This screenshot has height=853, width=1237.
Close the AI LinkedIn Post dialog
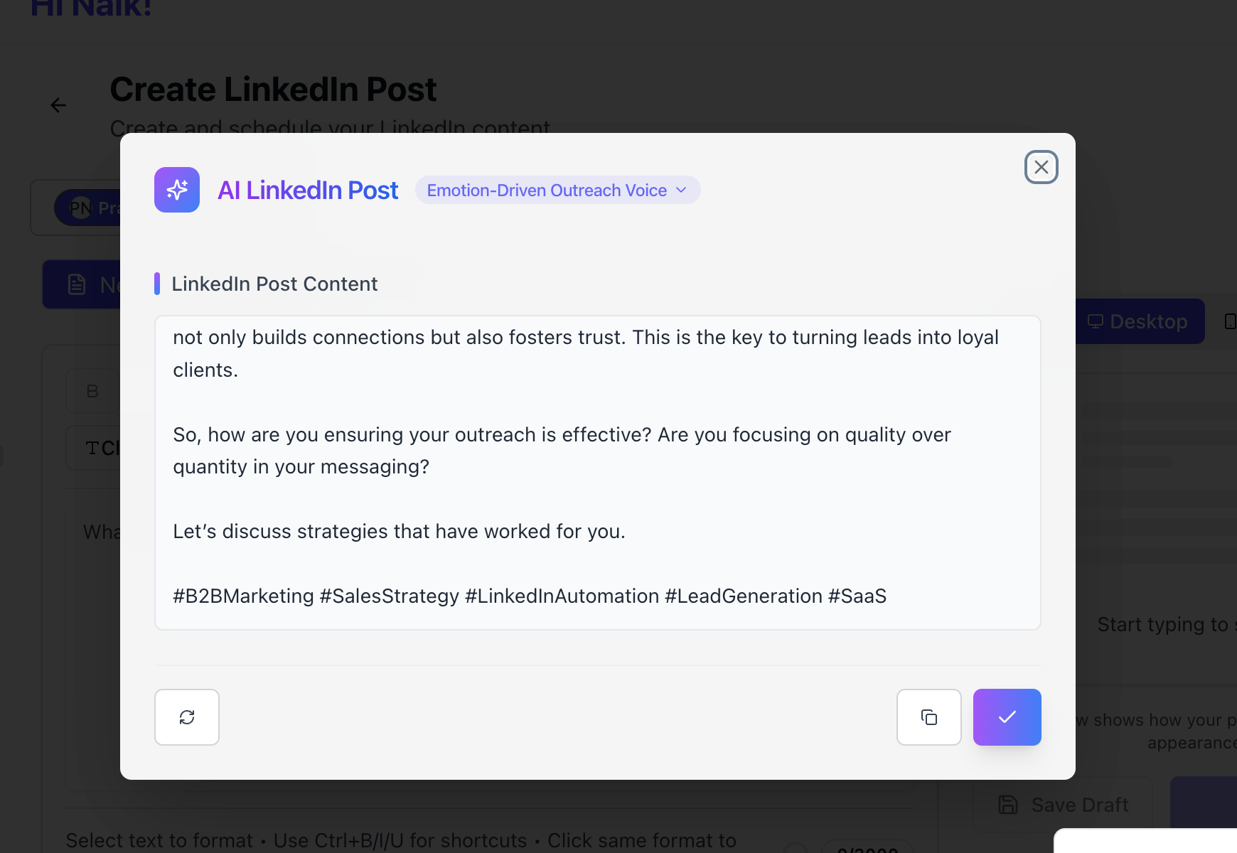pos(1041,167)
